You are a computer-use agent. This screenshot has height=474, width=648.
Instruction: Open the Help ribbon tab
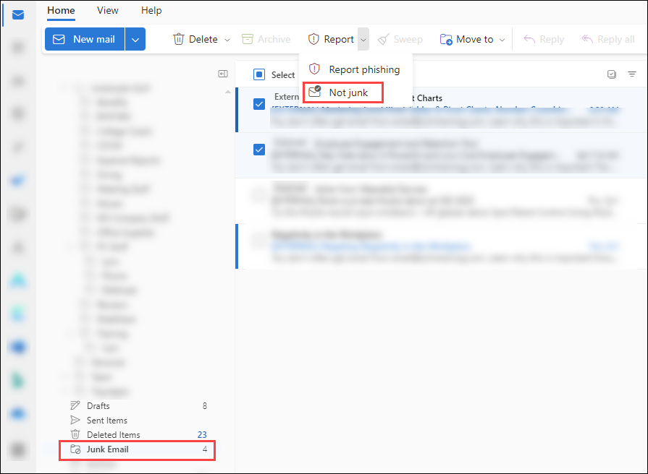(151, 10)
